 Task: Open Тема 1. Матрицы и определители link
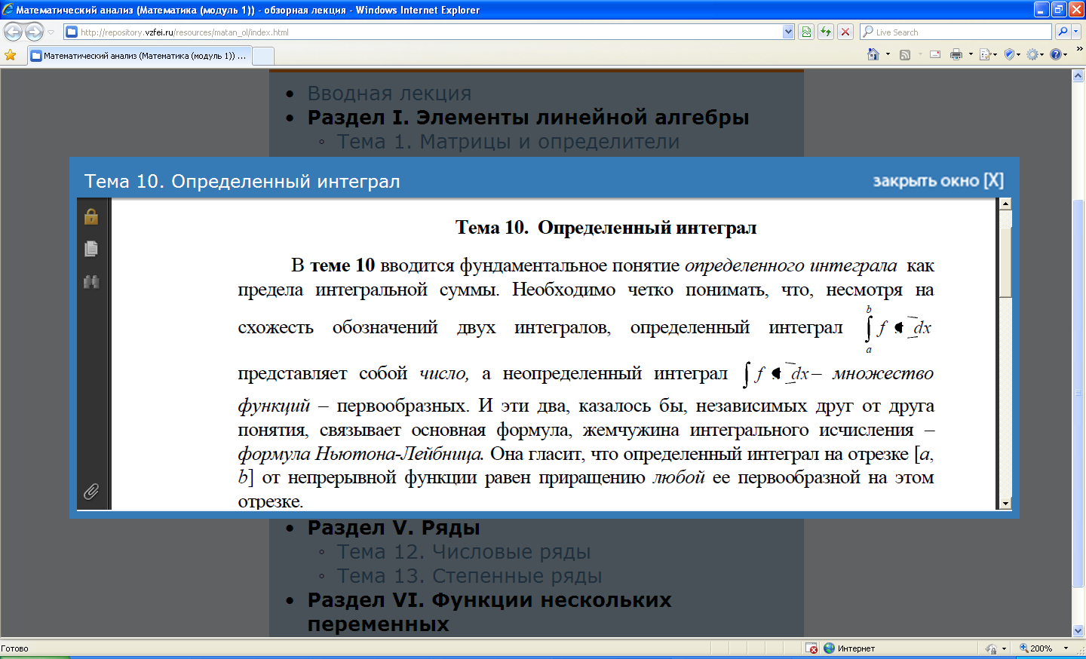508,142
